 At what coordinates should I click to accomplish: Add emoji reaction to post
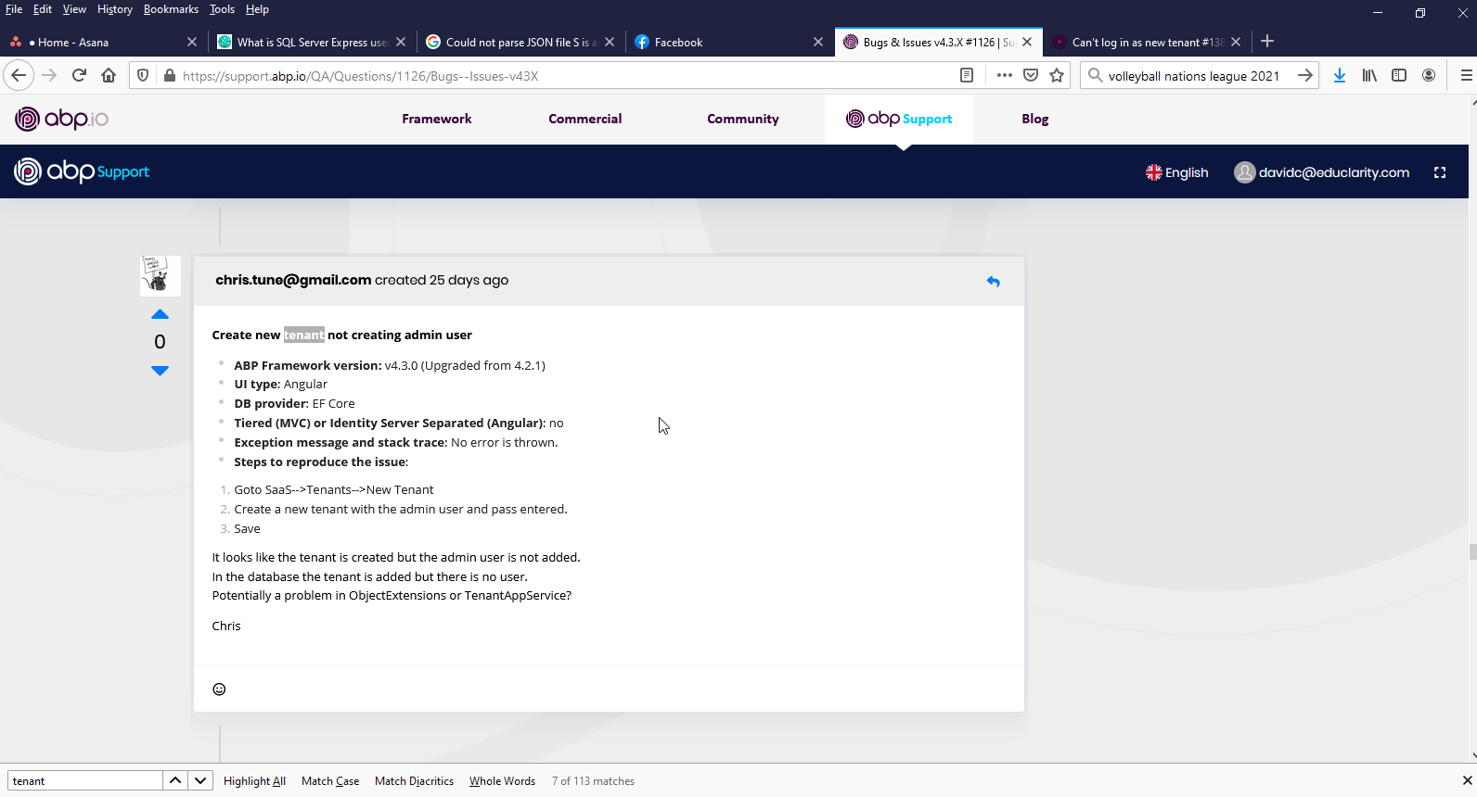[x=219, y=689]
